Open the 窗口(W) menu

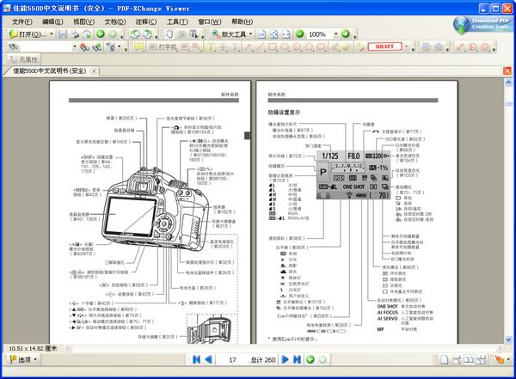click(x=209, y=21)
